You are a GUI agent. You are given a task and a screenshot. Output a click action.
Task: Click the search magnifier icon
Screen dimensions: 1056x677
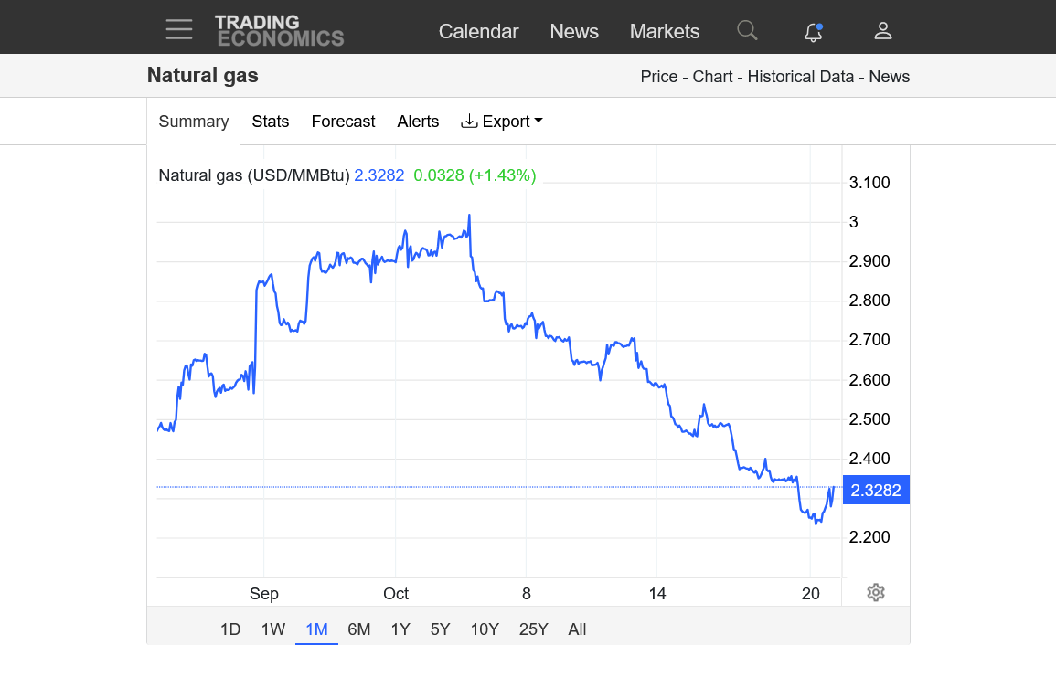tap(747, 30)
